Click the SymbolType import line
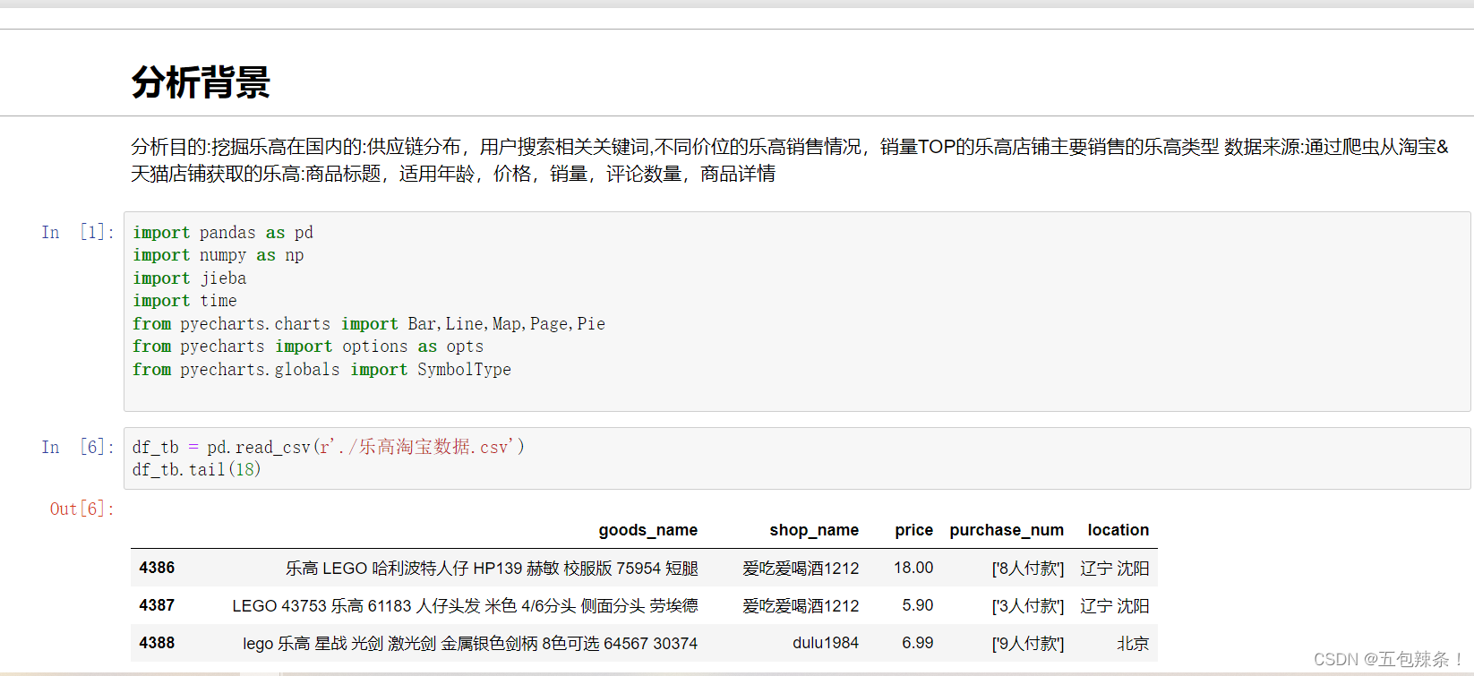The width and height of the screenshot is (1474, 676). click(322, 370)
